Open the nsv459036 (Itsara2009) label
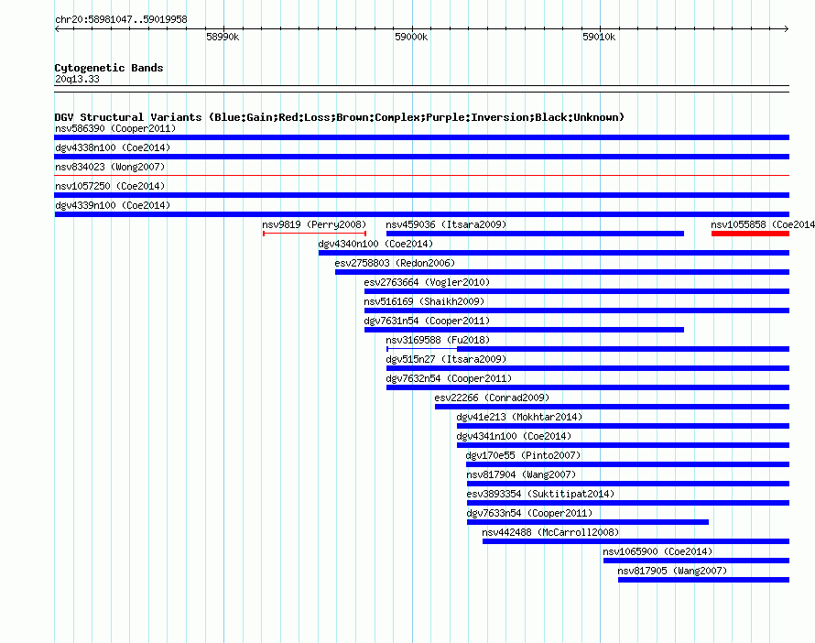 (x=446, y=224)
